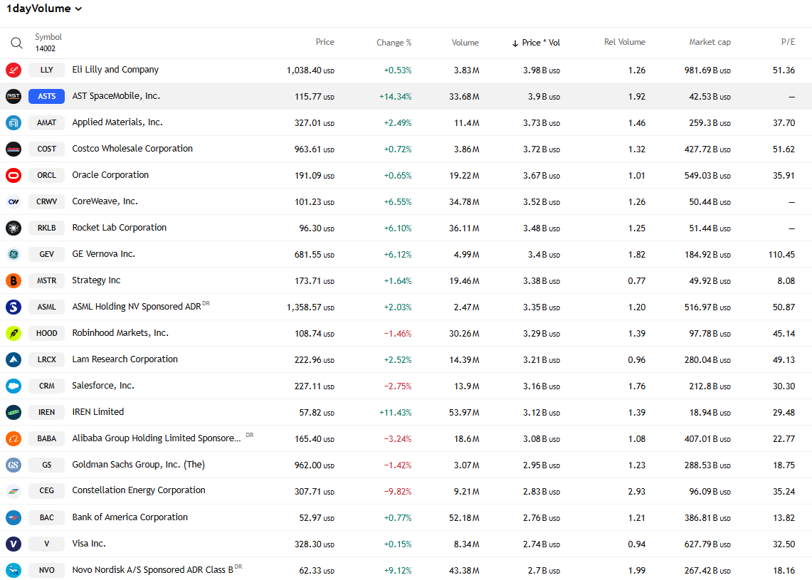Click ASML's 1,358.57 USD price

pyautogui.click(x=310, y=307)
